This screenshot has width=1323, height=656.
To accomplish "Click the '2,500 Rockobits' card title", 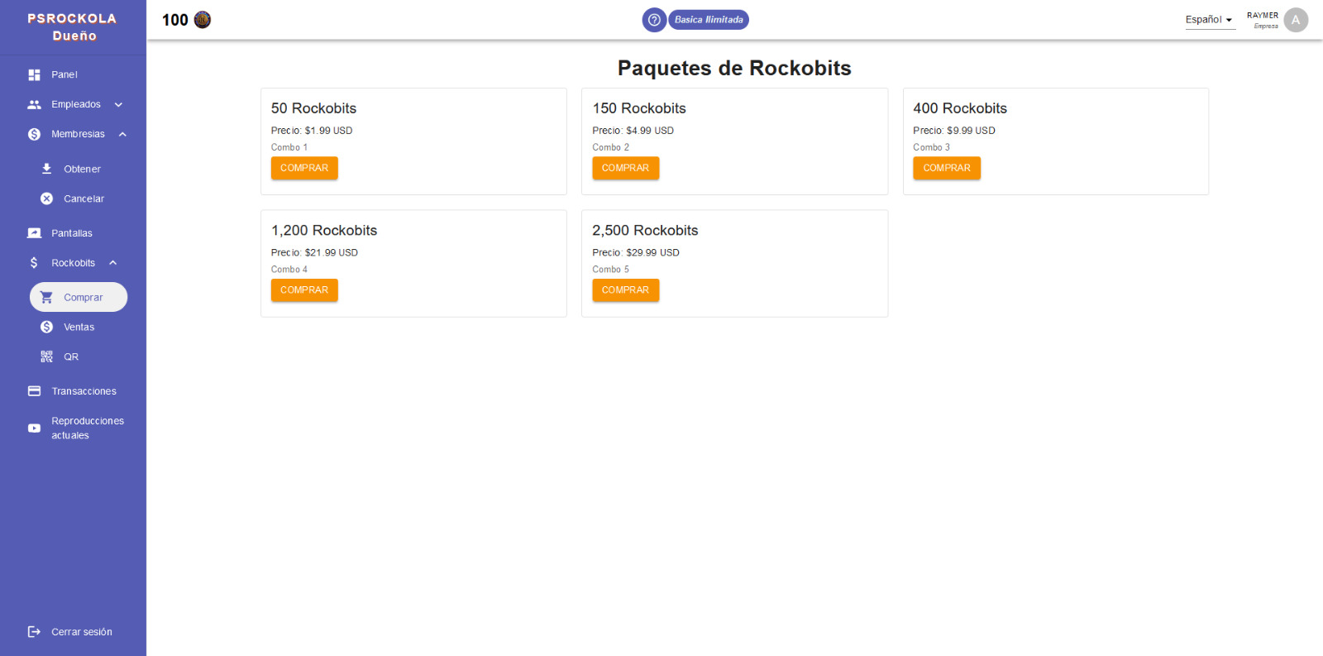I will coord(645,231).
